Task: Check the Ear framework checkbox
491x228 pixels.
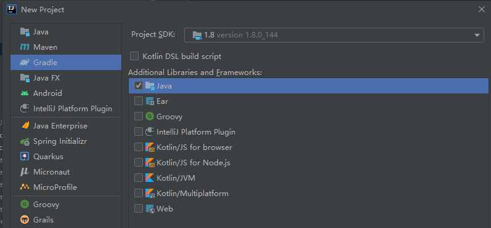Action: click(139, 101)
